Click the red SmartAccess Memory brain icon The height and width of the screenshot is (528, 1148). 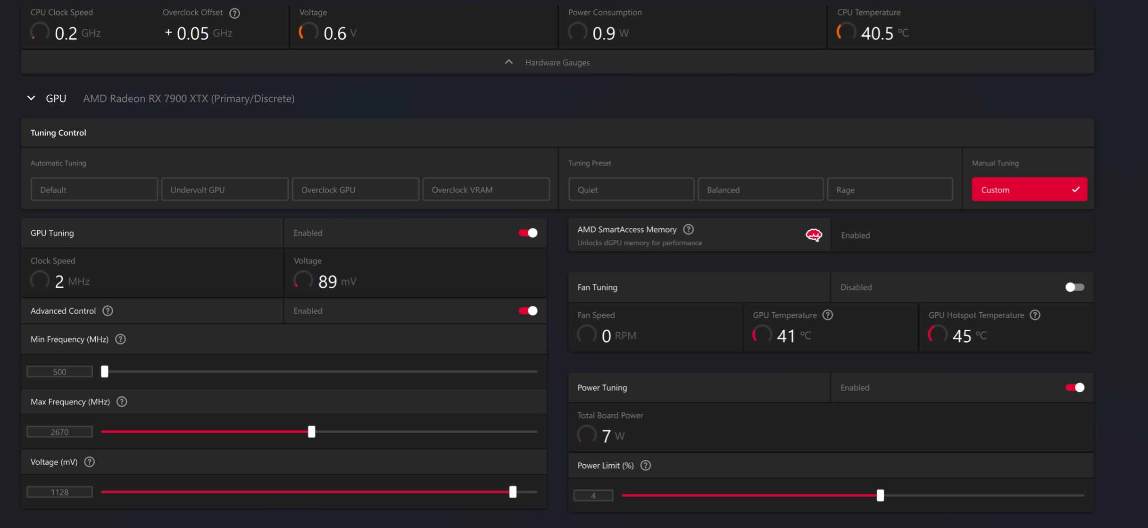pyautogui.click(x=814, y=235)
